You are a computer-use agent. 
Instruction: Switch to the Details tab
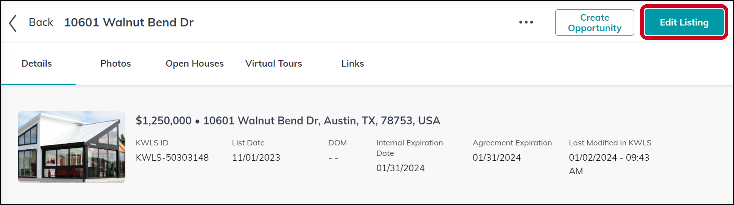tap(37, 63)
